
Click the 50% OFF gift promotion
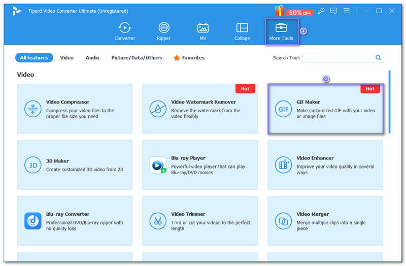(294, 11)
